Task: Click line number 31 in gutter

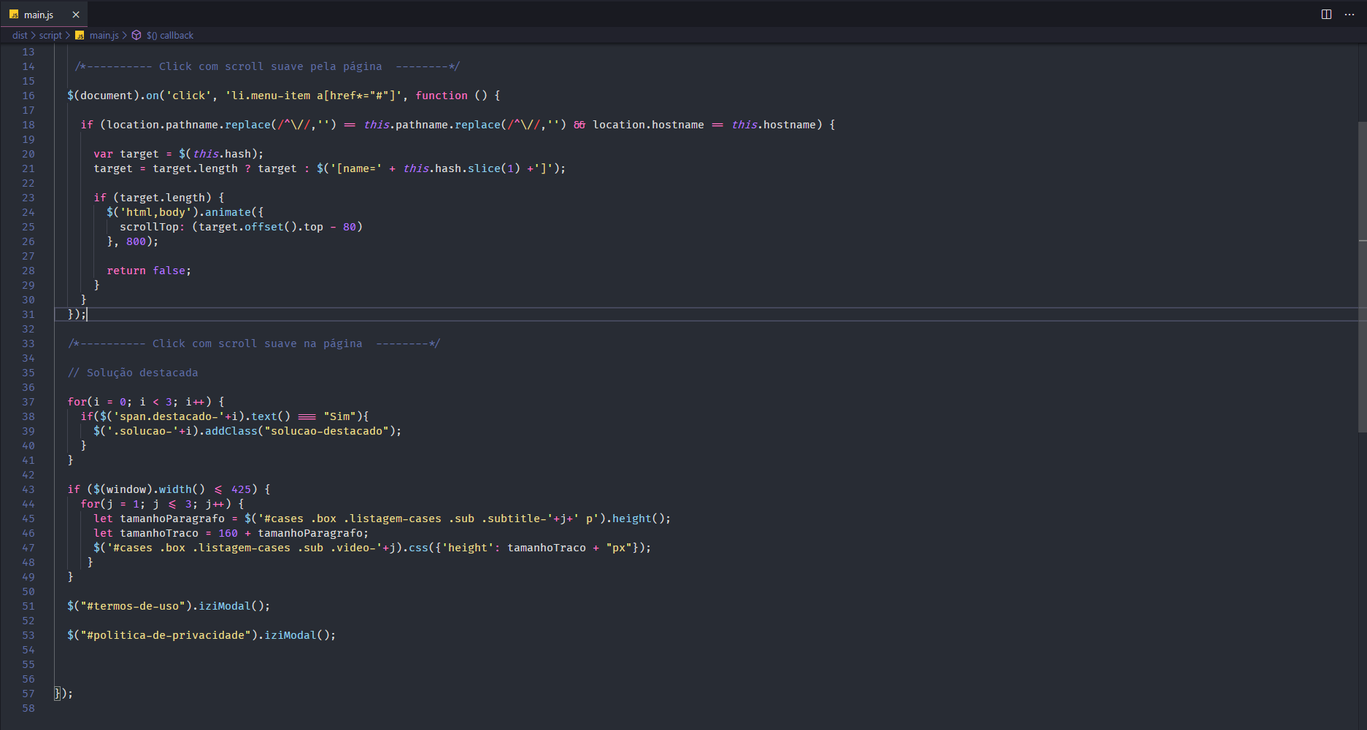Action: coord(28,314)
